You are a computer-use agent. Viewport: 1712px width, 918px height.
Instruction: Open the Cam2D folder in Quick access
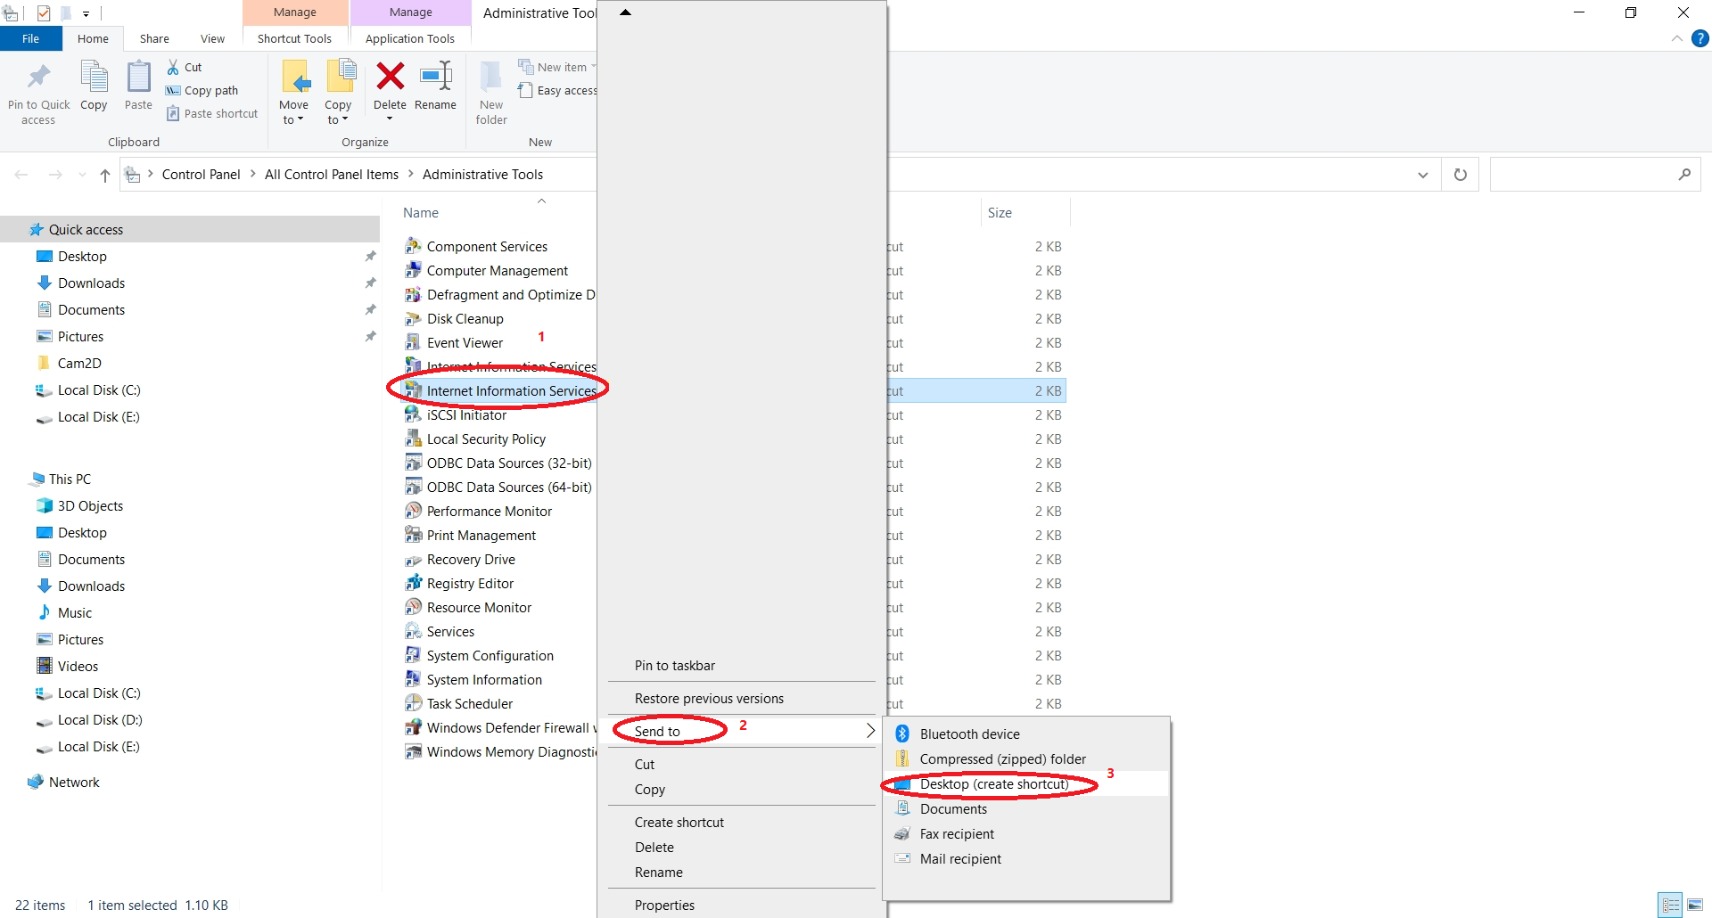(x=79, y=363)
